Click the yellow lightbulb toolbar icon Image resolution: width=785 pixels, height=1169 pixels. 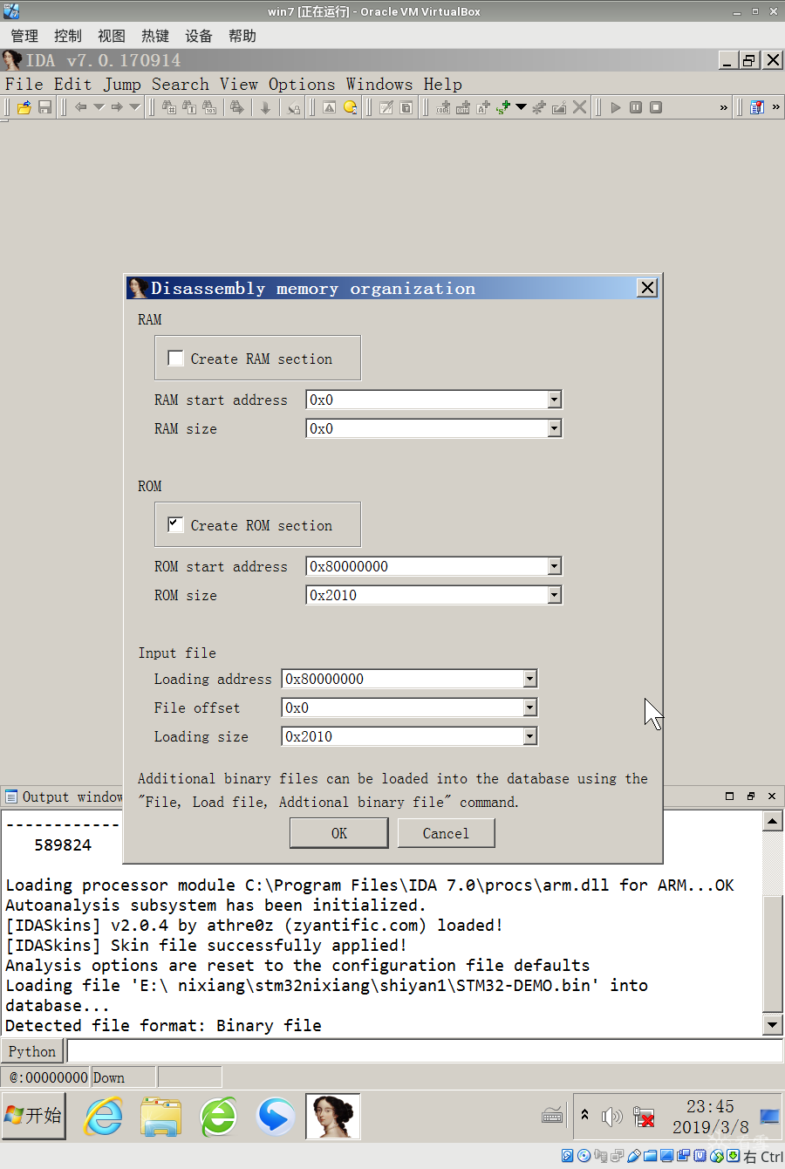350,107
